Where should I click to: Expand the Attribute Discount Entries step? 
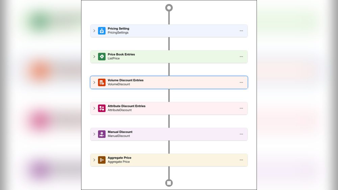point(94,108)
